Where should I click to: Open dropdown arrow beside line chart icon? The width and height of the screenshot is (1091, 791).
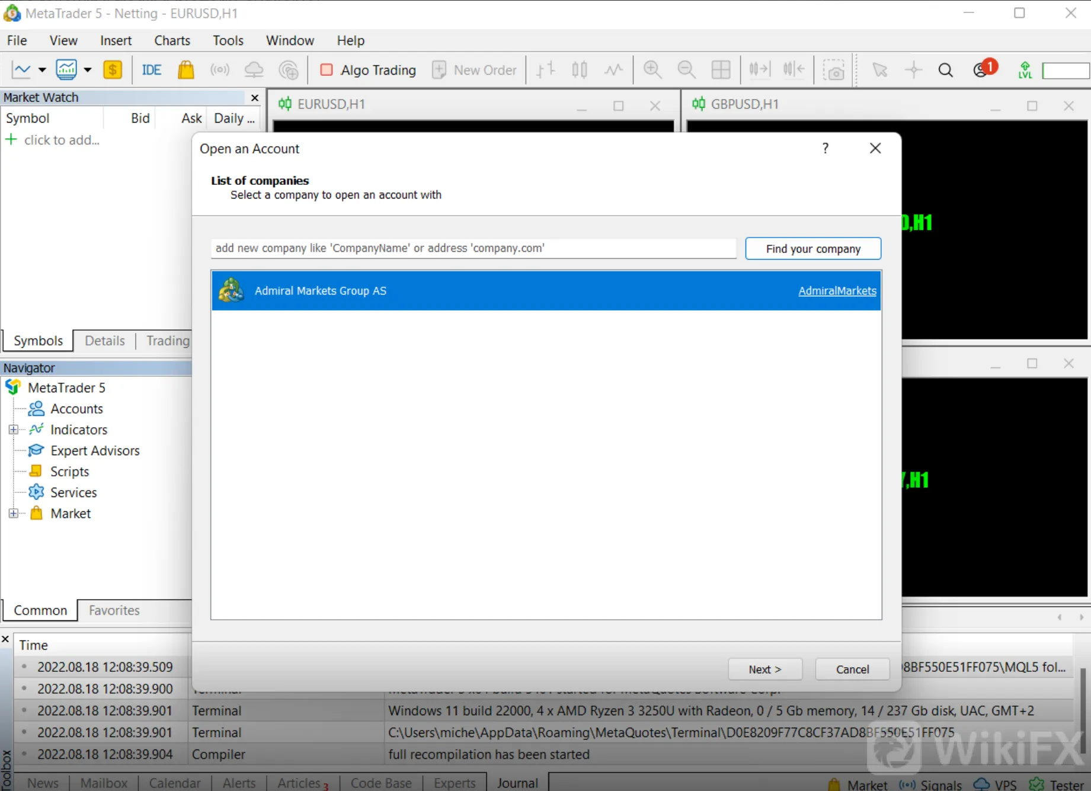point(42,70)
